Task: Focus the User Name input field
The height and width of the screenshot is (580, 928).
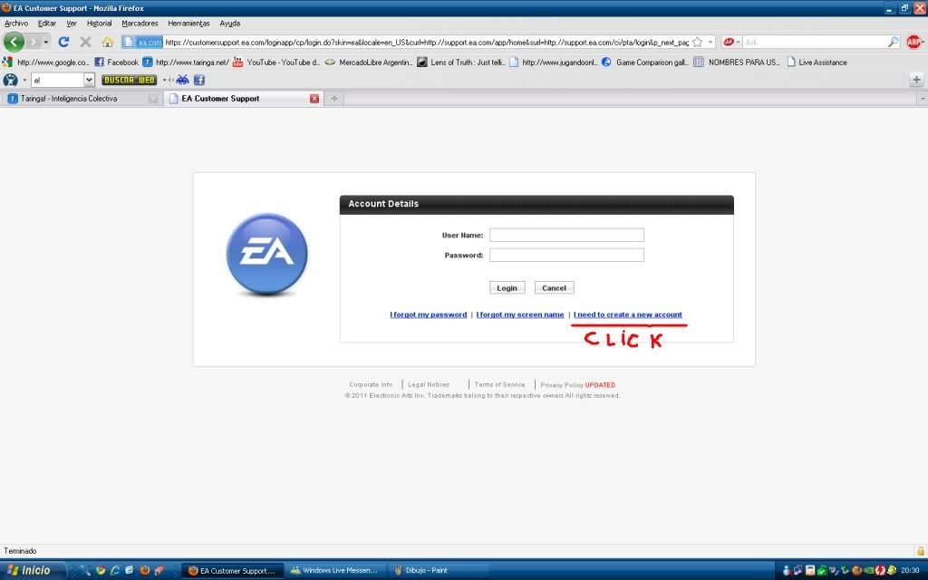Action: [566, 235]
